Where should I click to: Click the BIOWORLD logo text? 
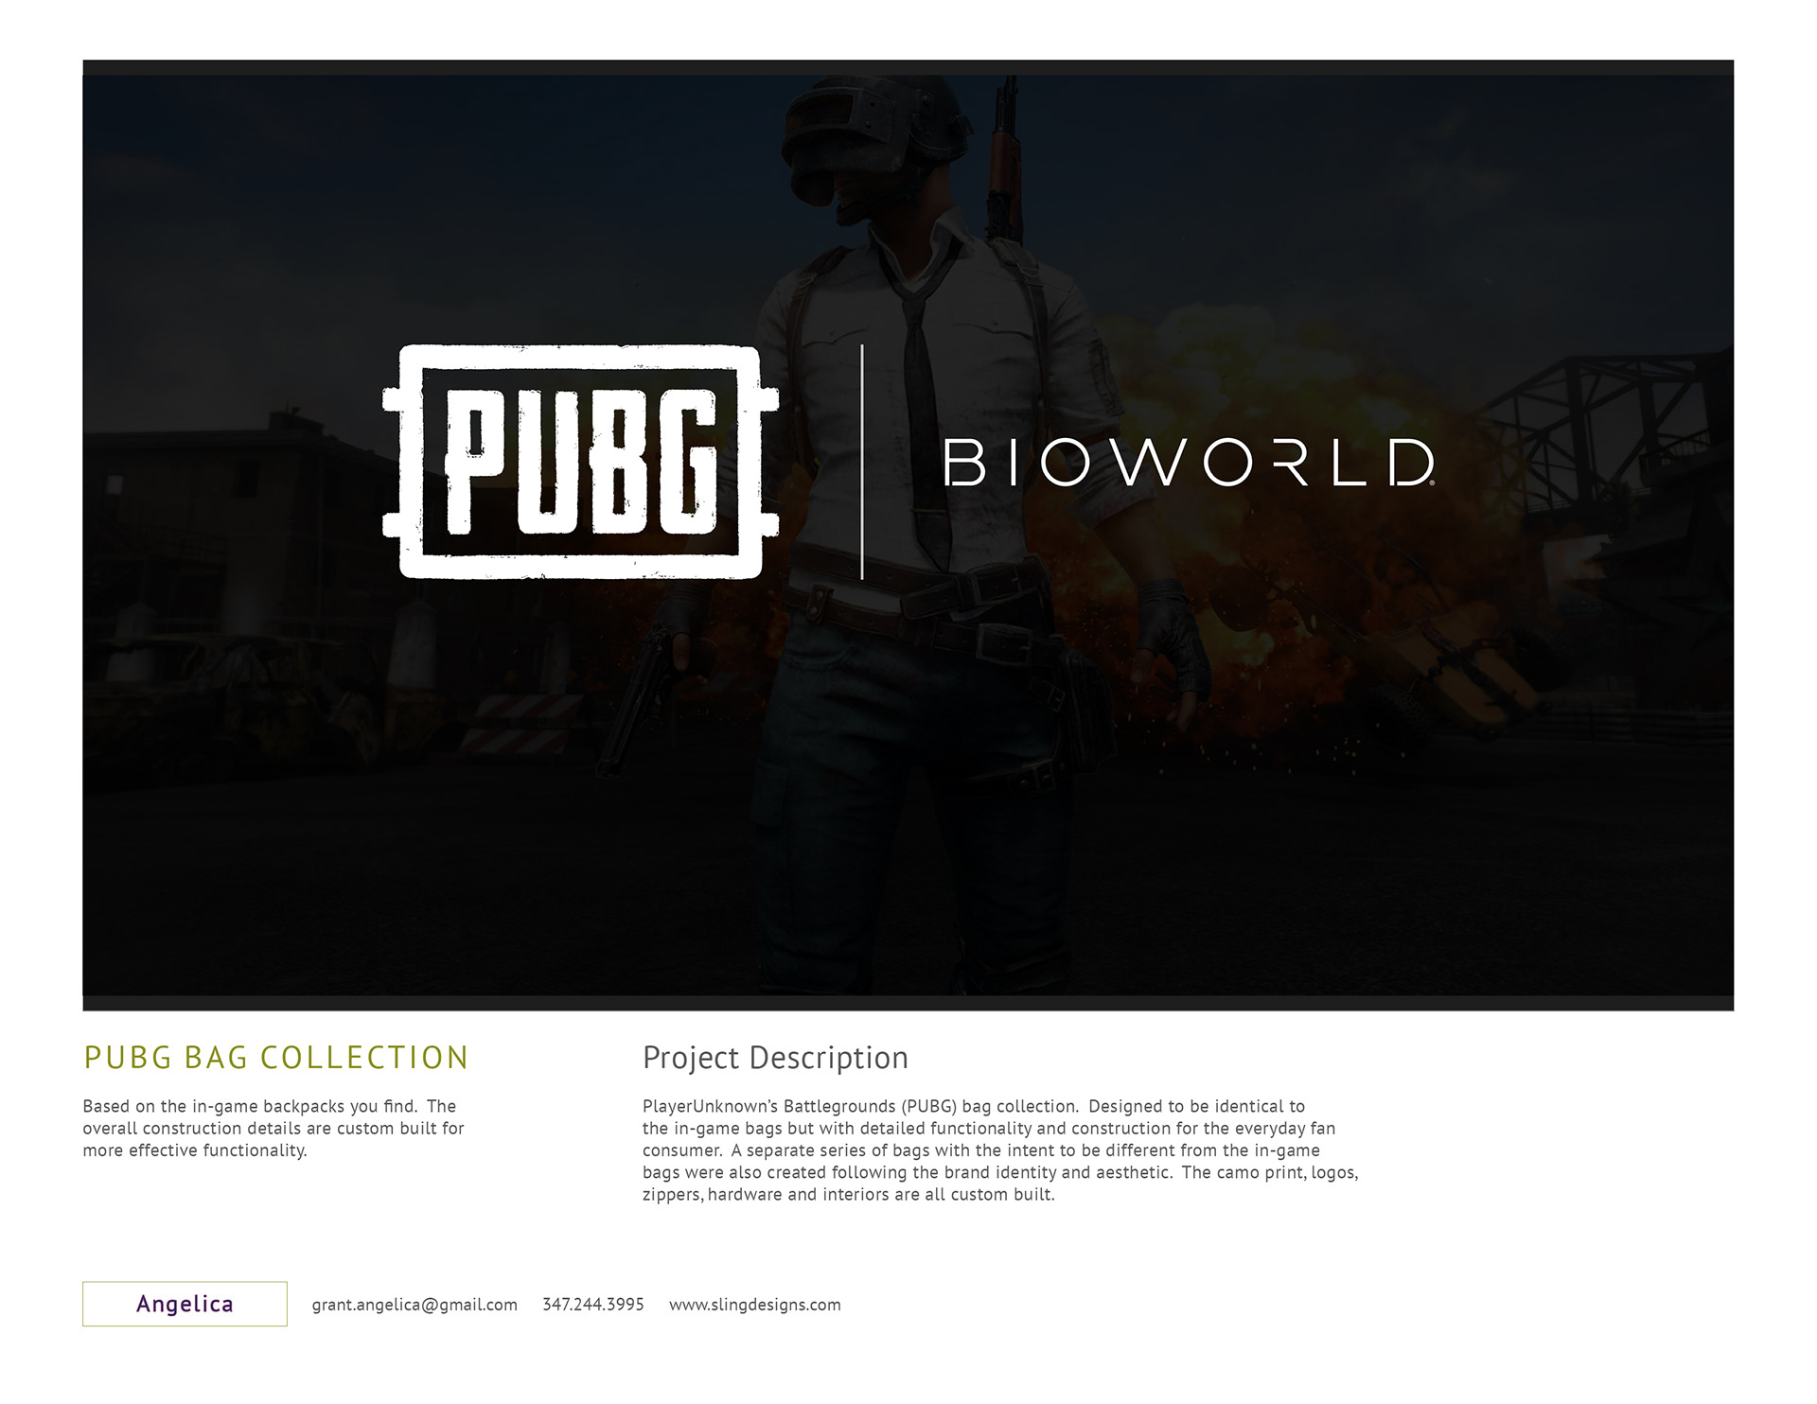pyautogui.click(x=1190, y=463)
